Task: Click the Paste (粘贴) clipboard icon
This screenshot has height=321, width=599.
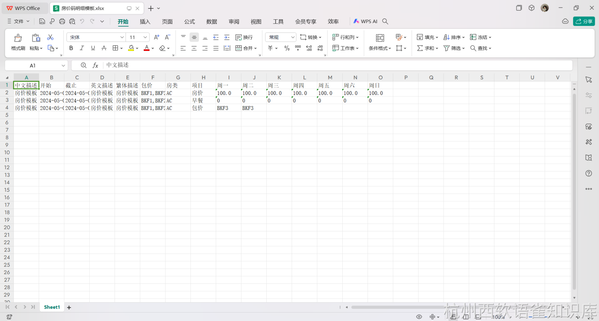Action: [x=36, y=38]
